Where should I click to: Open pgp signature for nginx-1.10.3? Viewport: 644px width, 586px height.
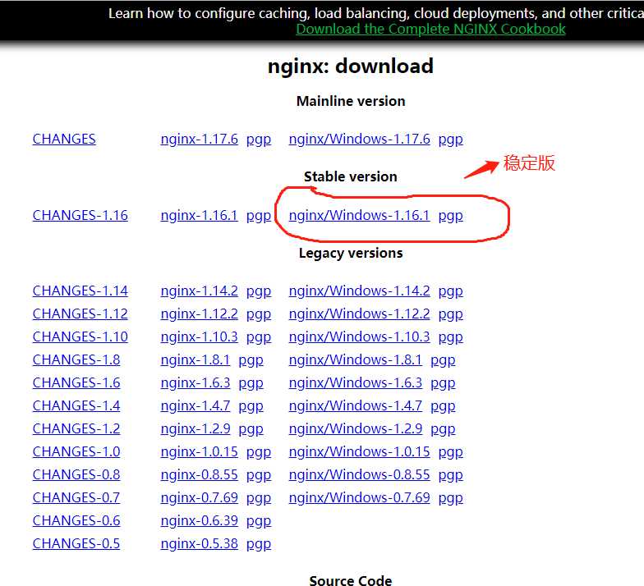point(259,337)
